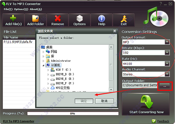
Task: Click the WPS cloud icon
Action: coord(52,88)
